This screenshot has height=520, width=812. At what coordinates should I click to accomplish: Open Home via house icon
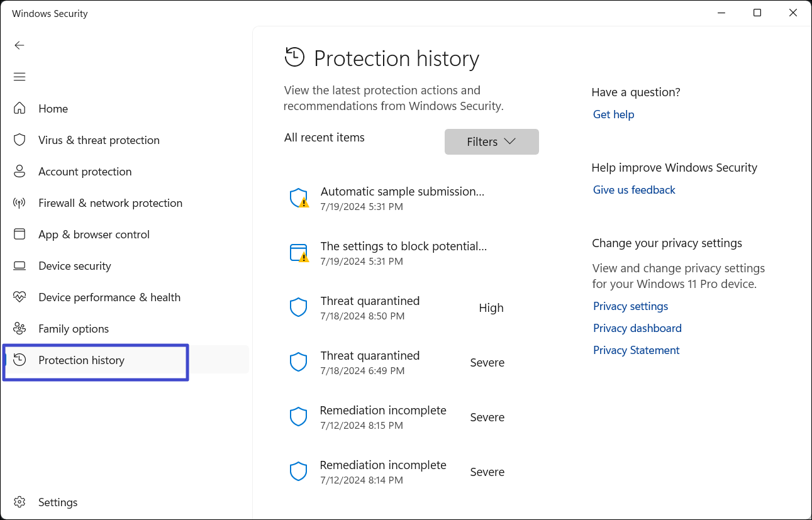pyautogui.click(x=19, y=108)
